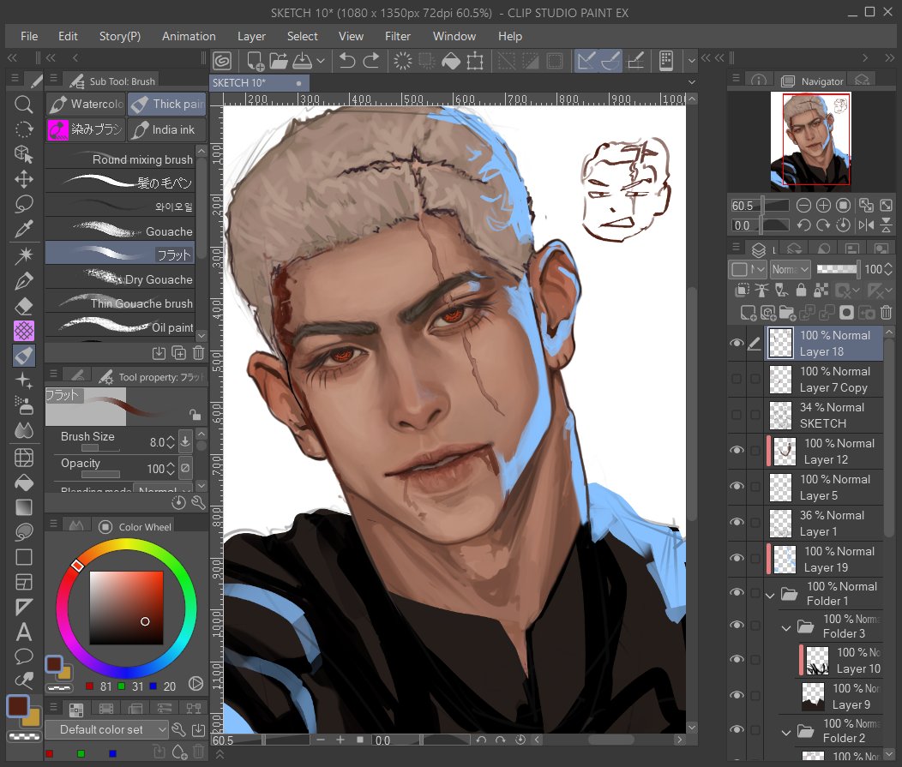Pick a color in the color wheel square
This screenshot has width=902, height=767.
click(127, 608)
